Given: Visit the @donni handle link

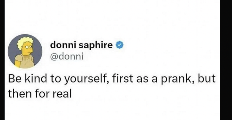Looking at the screenshot, I should pyautogui.click(x=67, y=56).
